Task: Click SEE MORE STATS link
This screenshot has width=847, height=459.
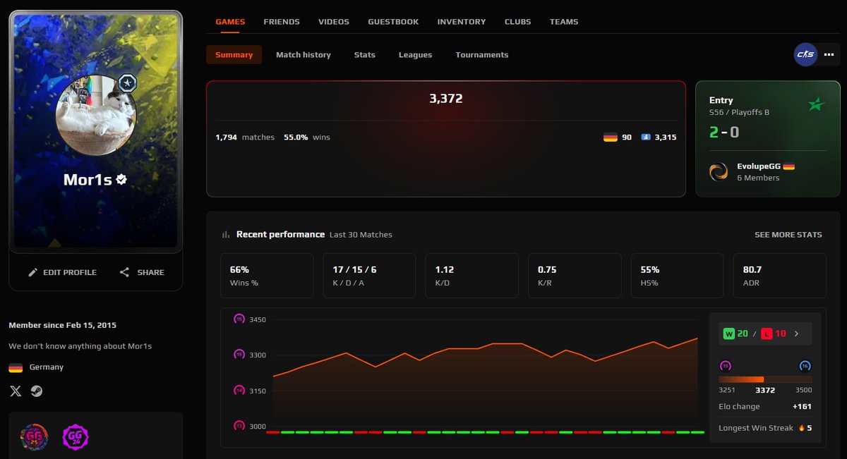Action: click(x=788, y=235)
